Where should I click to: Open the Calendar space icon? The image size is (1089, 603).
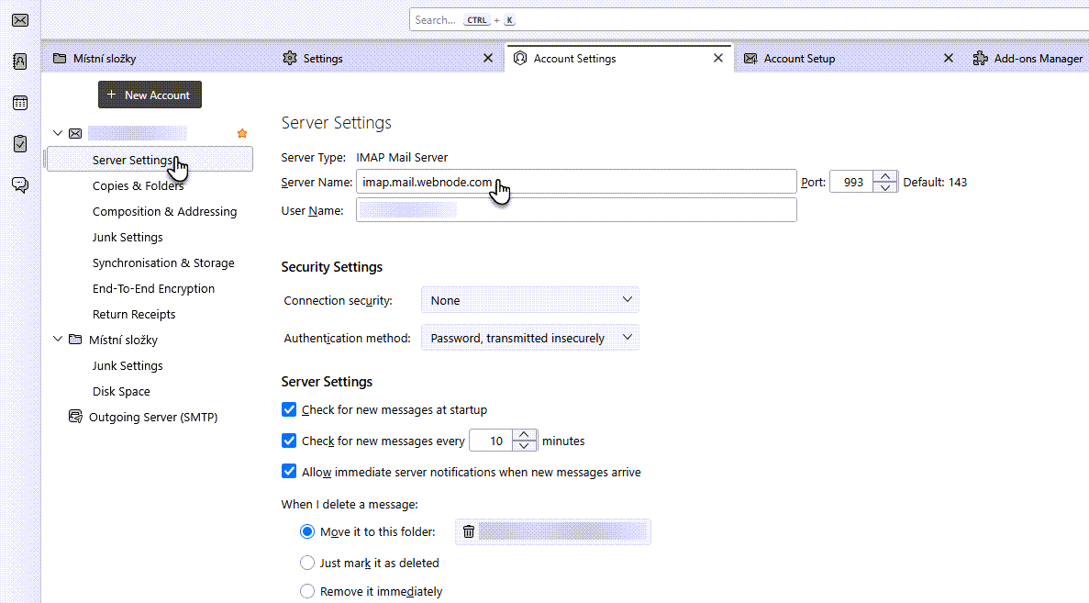coord(19,103)
